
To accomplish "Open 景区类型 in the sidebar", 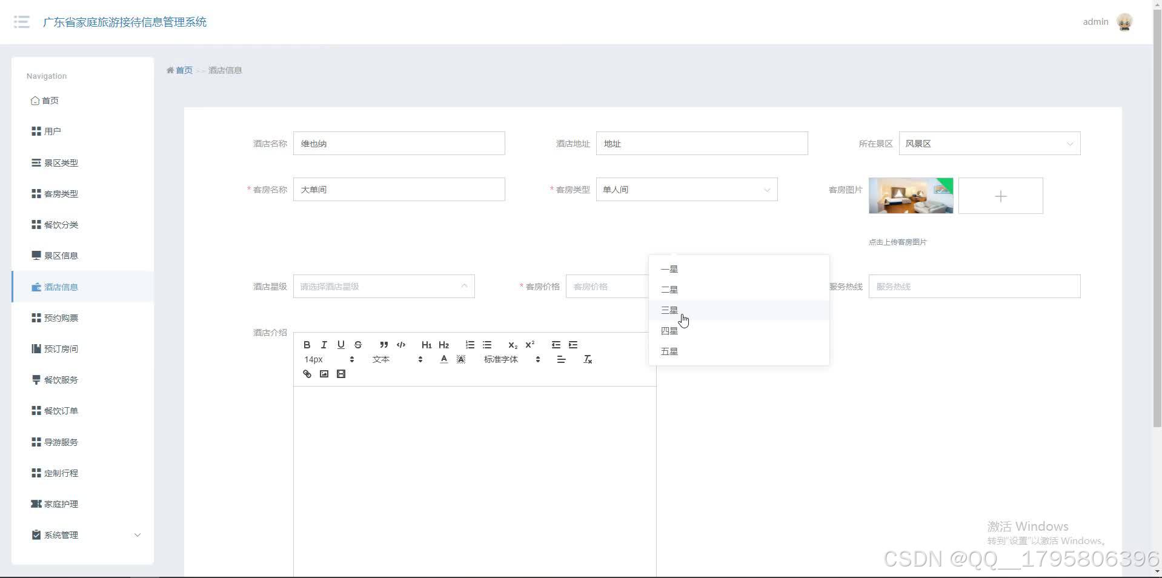I will click(82, 163).
